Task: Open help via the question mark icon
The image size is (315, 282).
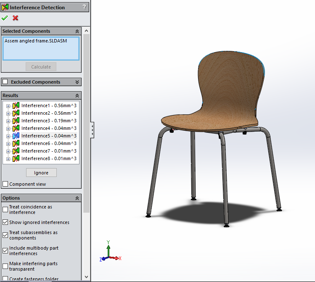Action: (85, 7)
